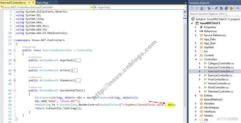241x123 pixels.
Task: Open the member navigation dropdown arrow
Action: coord(185,7)
